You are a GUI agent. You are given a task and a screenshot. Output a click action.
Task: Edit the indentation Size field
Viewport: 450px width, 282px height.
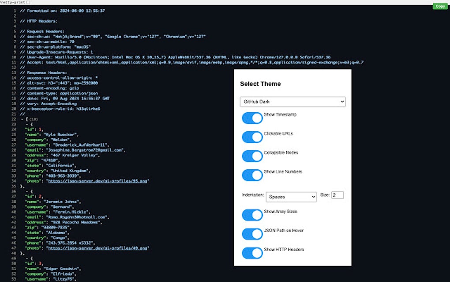pyautogui.click(x=337, y=194)
